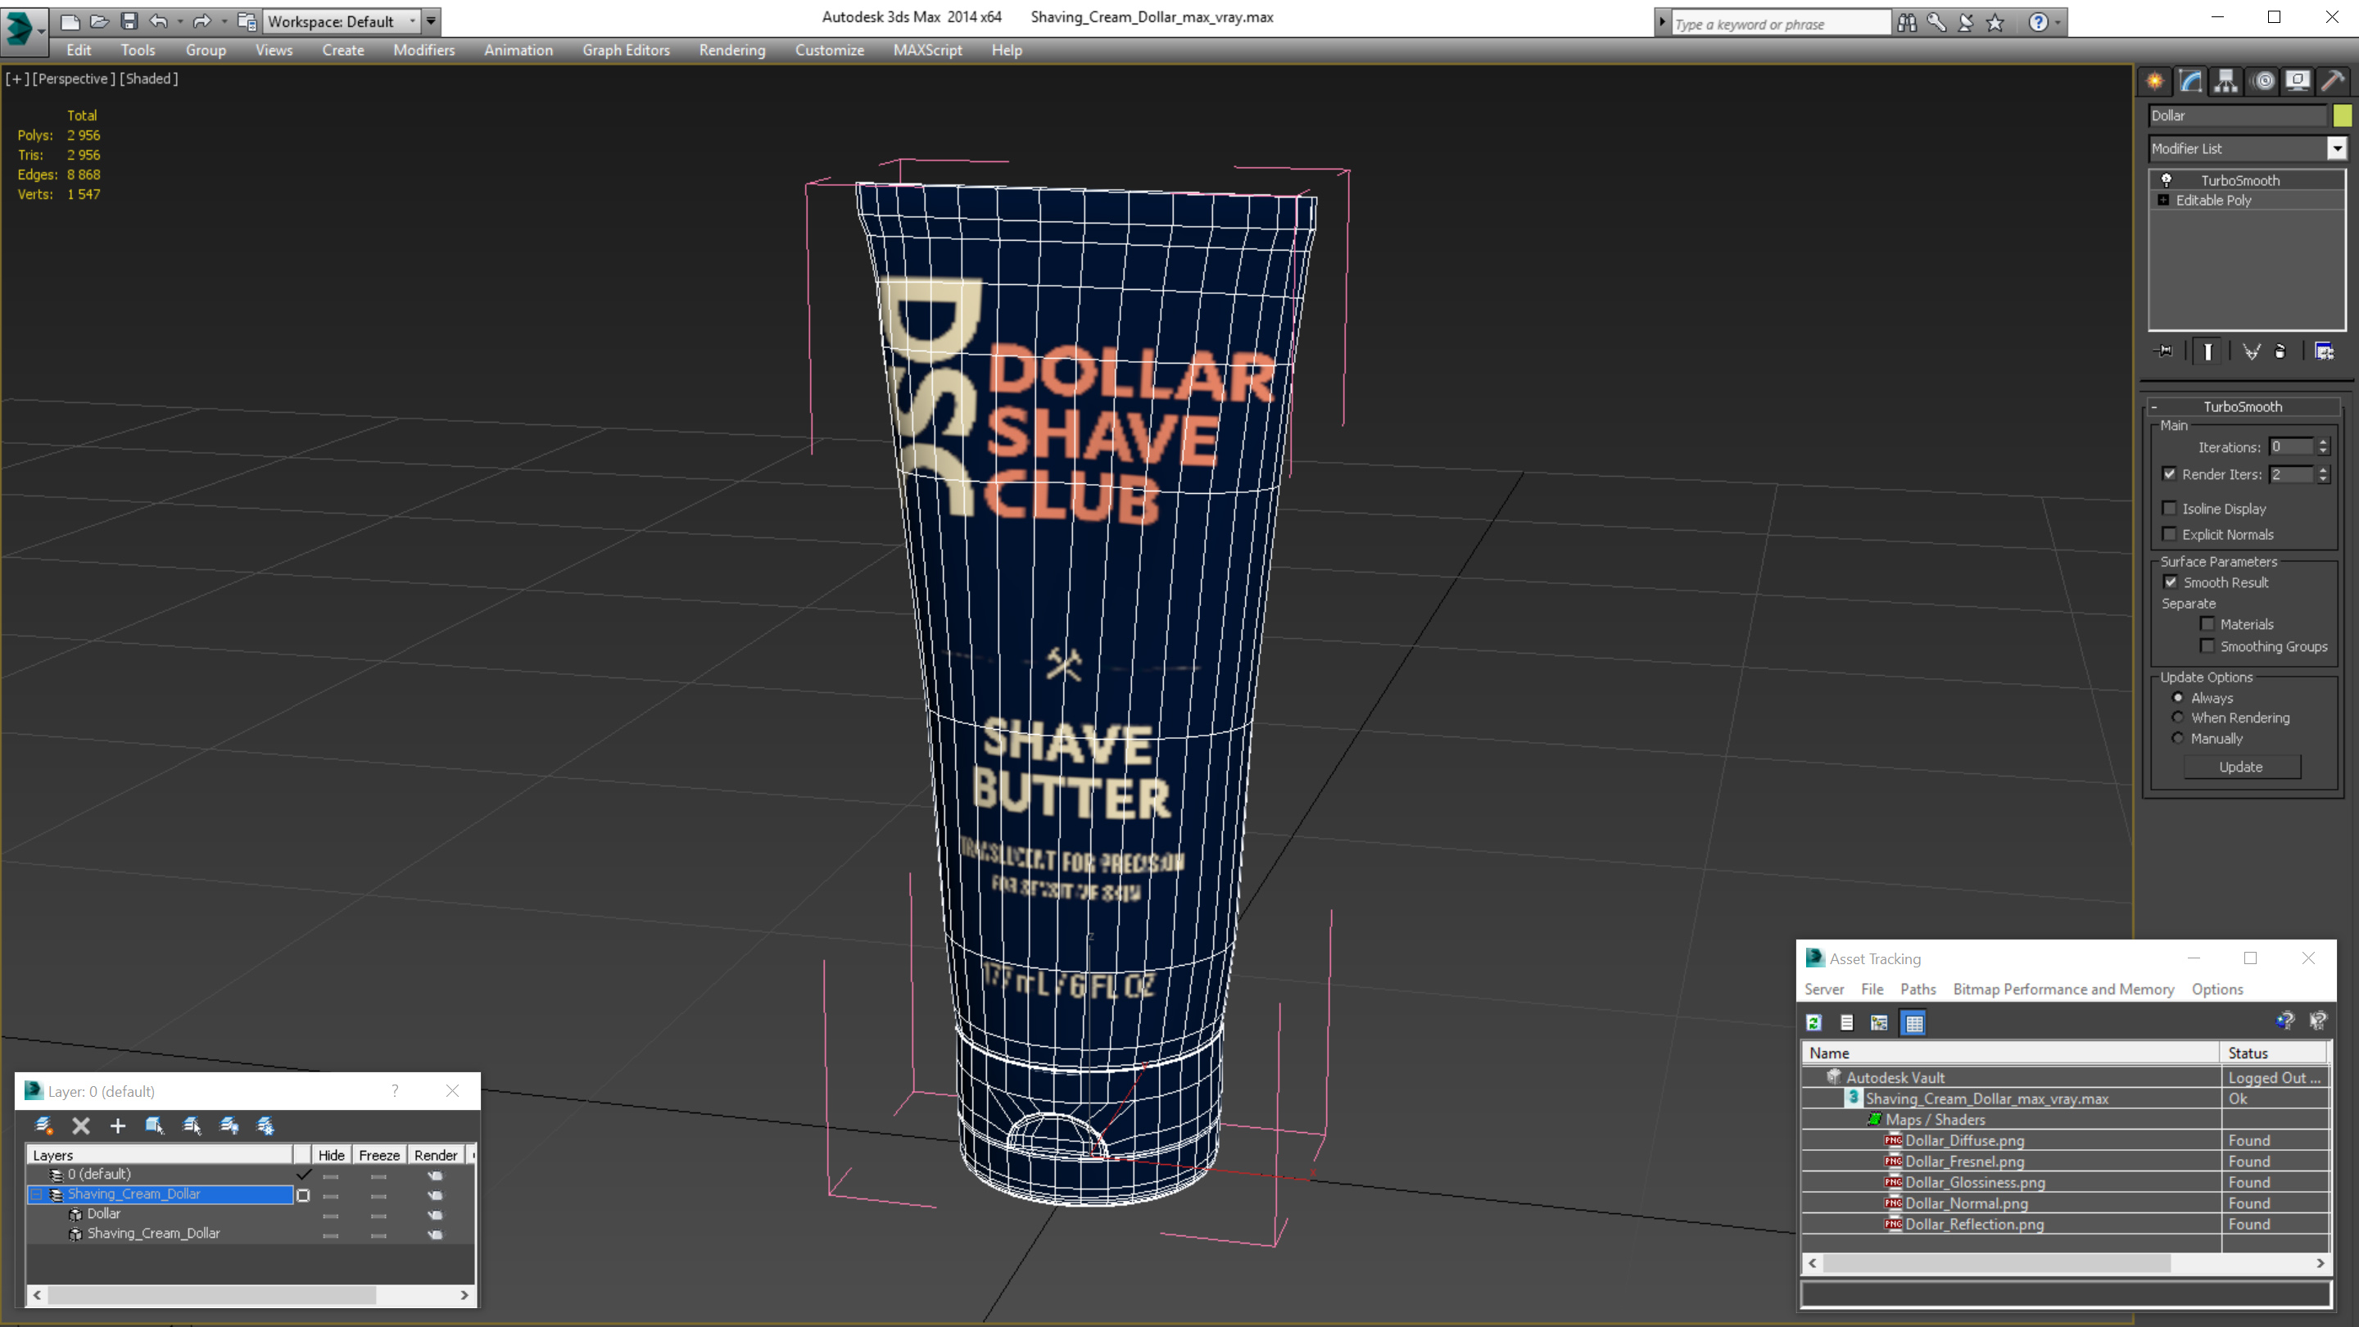Viewport: 2359px width, 1327px height.
Task: Select the When Rendering radio option
Action: tap(2179, 718)
